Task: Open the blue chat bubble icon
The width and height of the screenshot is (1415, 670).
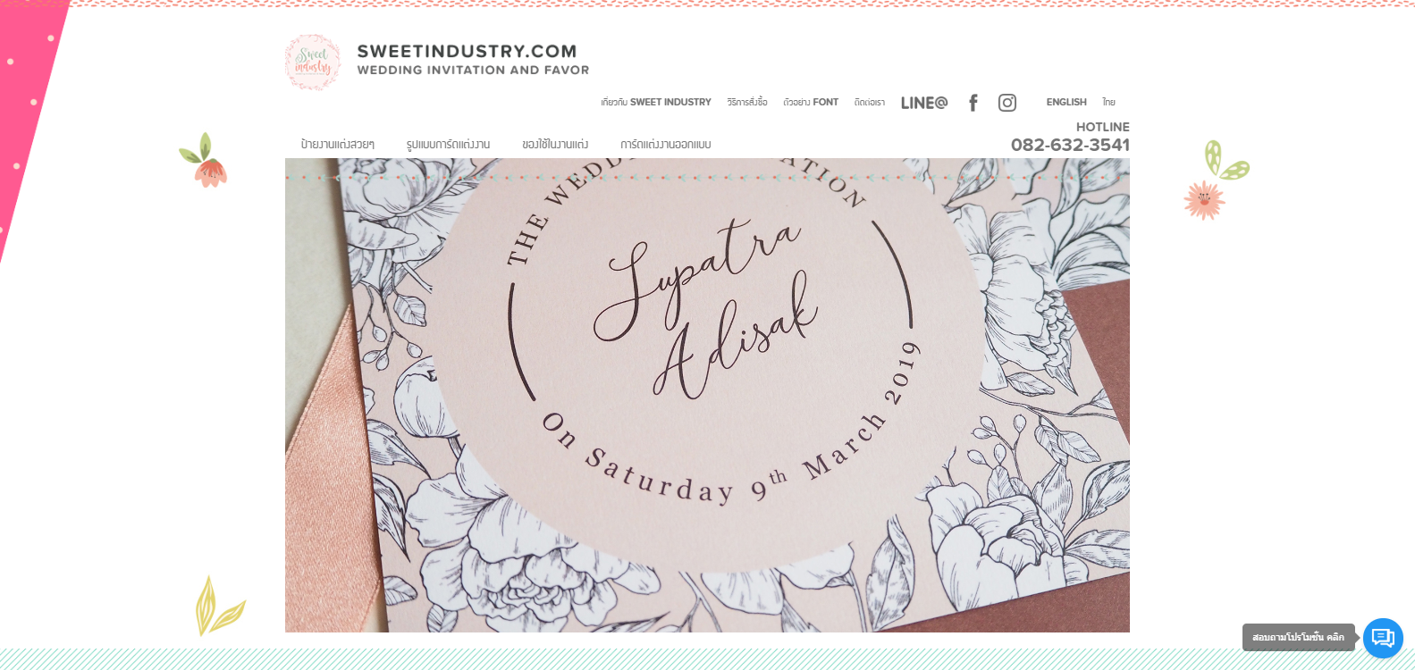Action: pyautogui.click(x=1383, y=638)
